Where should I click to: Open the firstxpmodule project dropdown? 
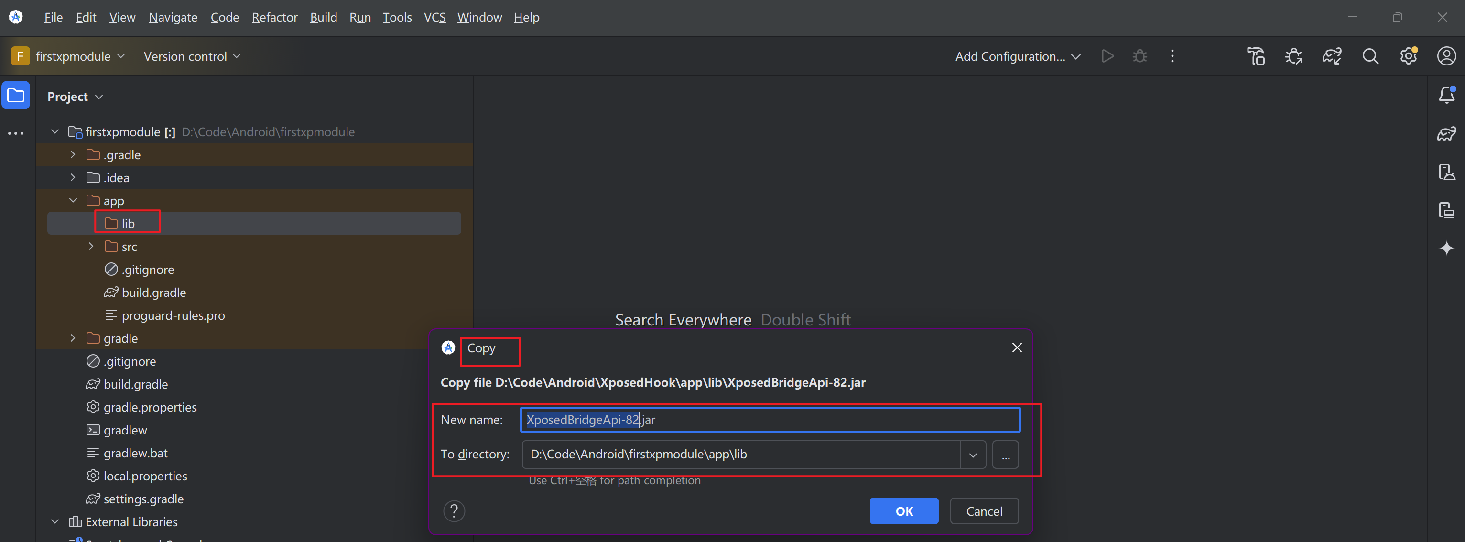[80, 56]
